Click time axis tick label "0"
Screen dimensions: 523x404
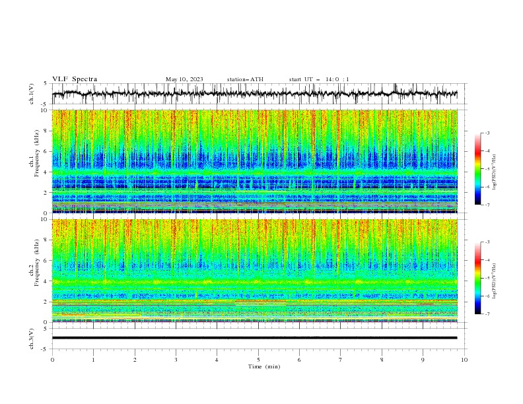click(52, 360)
